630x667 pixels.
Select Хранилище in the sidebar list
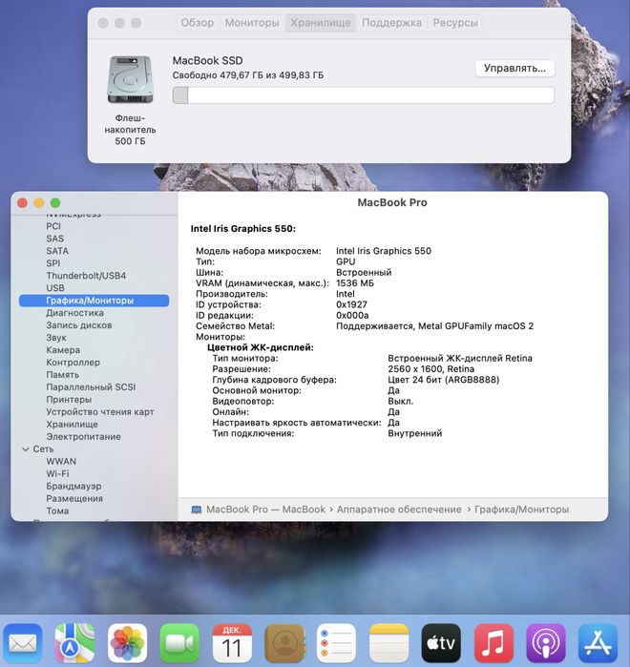point(72,424)
